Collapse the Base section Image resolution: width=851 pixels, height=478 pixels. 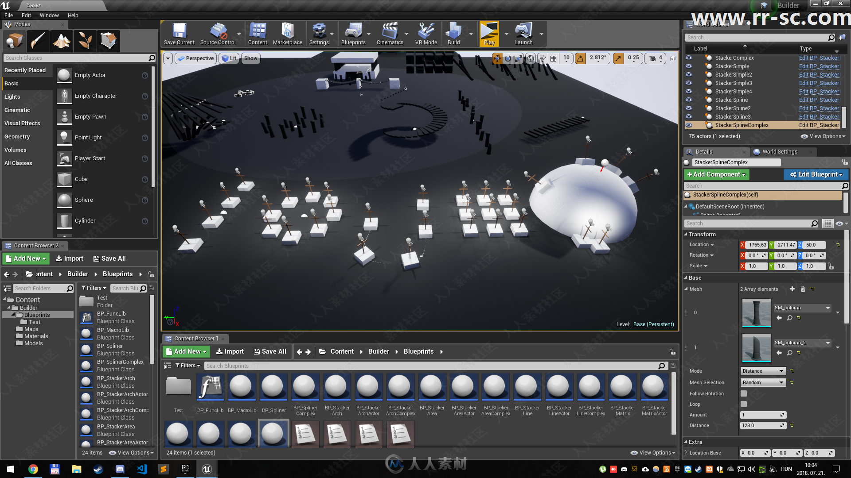click(686, 278)
